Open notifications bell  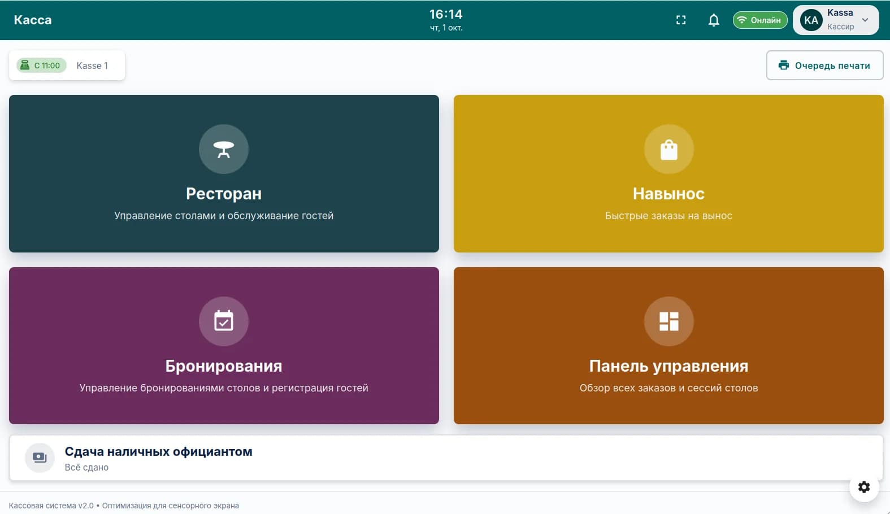(714, 20)
